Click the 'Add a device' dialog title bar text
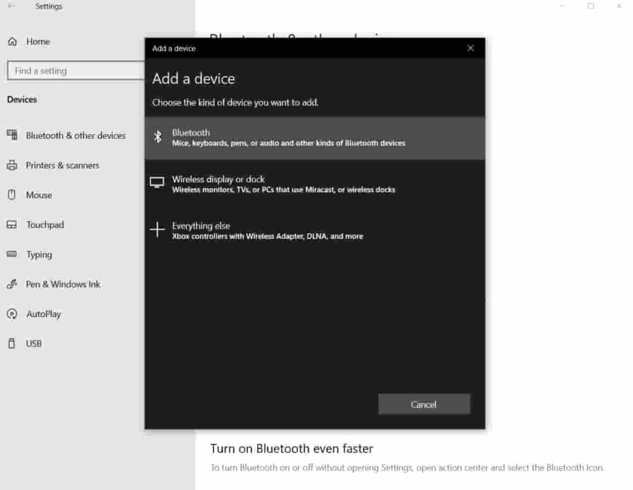633x490 pixels. pyautogui.click(x=174, y=48)
